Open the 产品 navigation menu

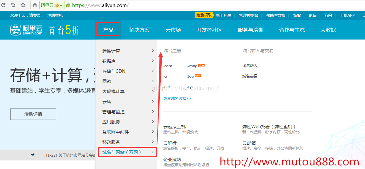point(108,30)
